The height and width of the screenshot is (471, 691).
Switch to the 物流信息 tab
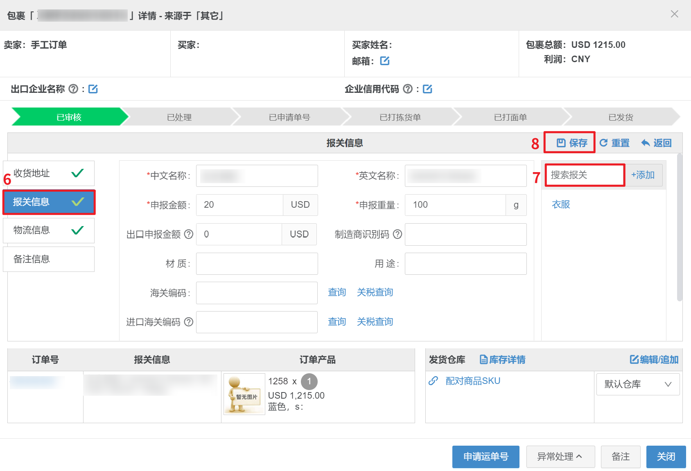pyautogui.click(x=49, y=231)
